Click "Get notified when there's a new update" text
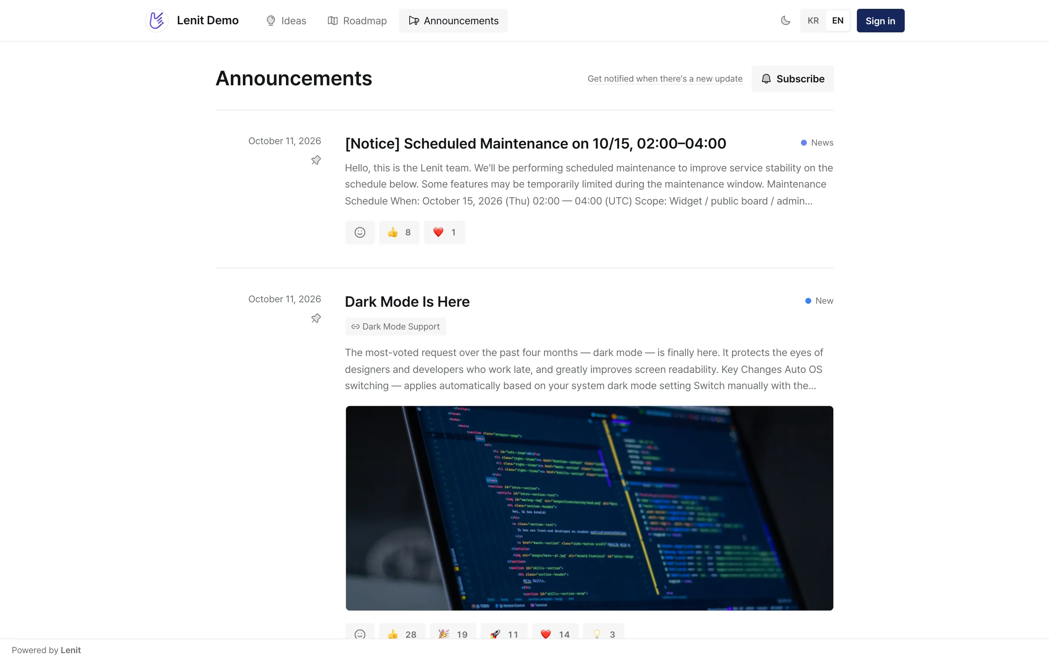 coord(665,79)
